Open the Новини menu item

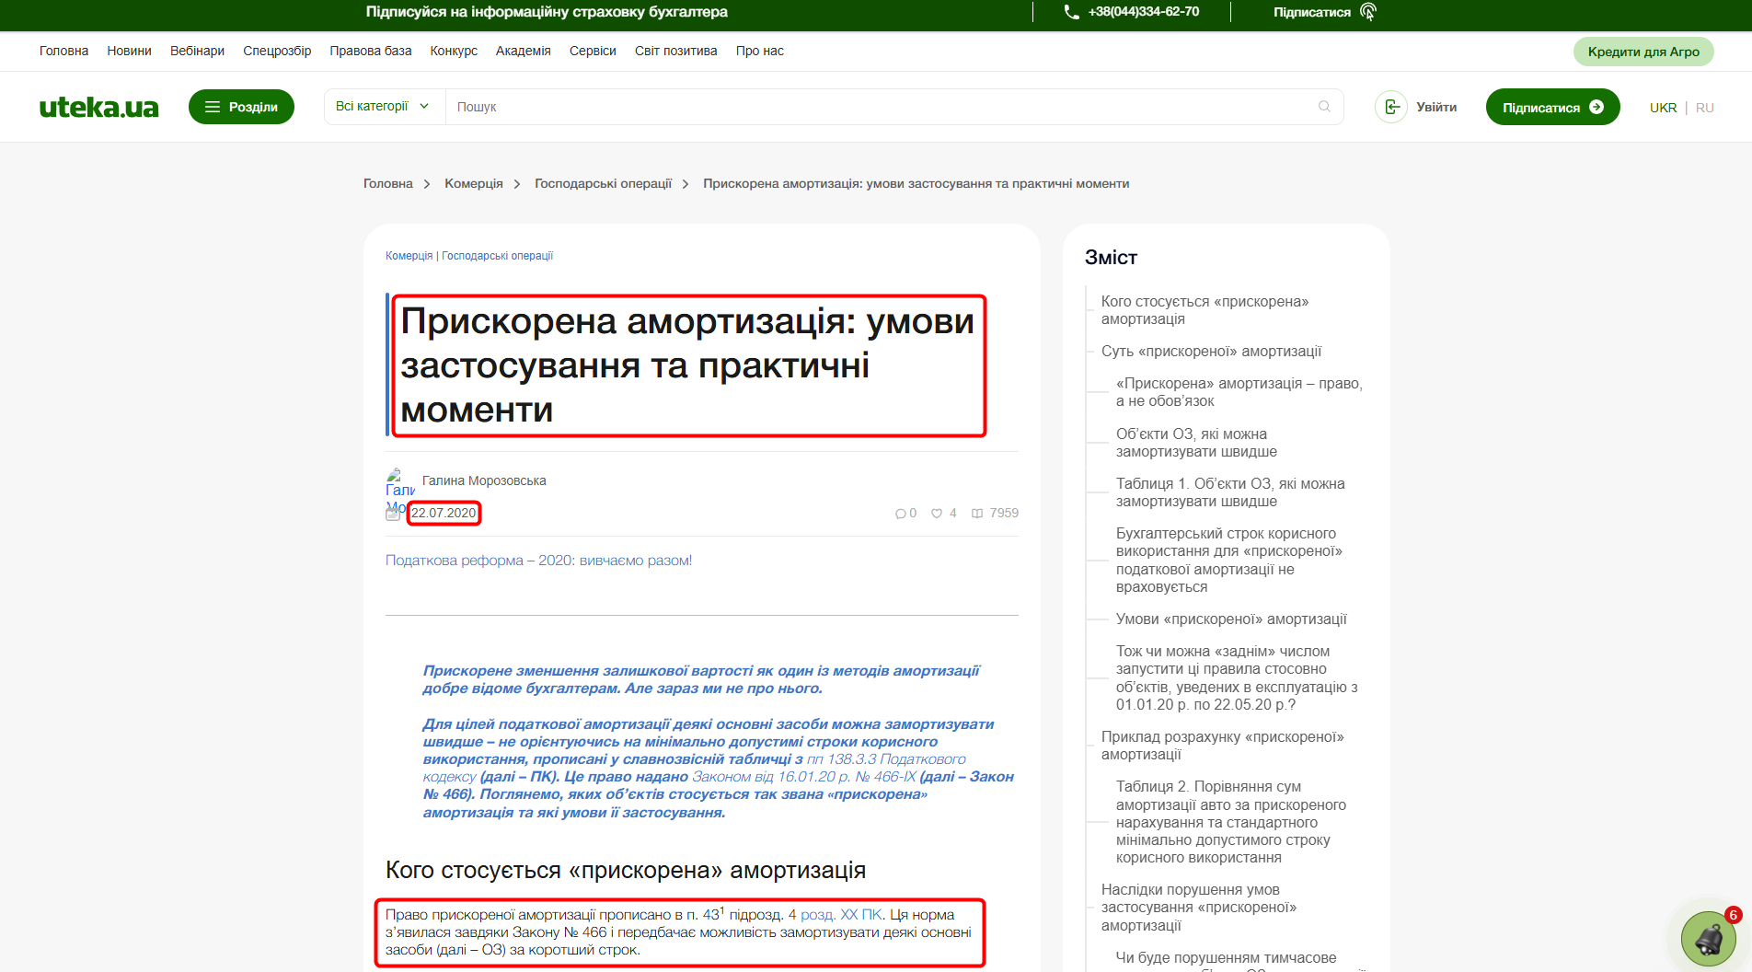[x=129, y=51]
